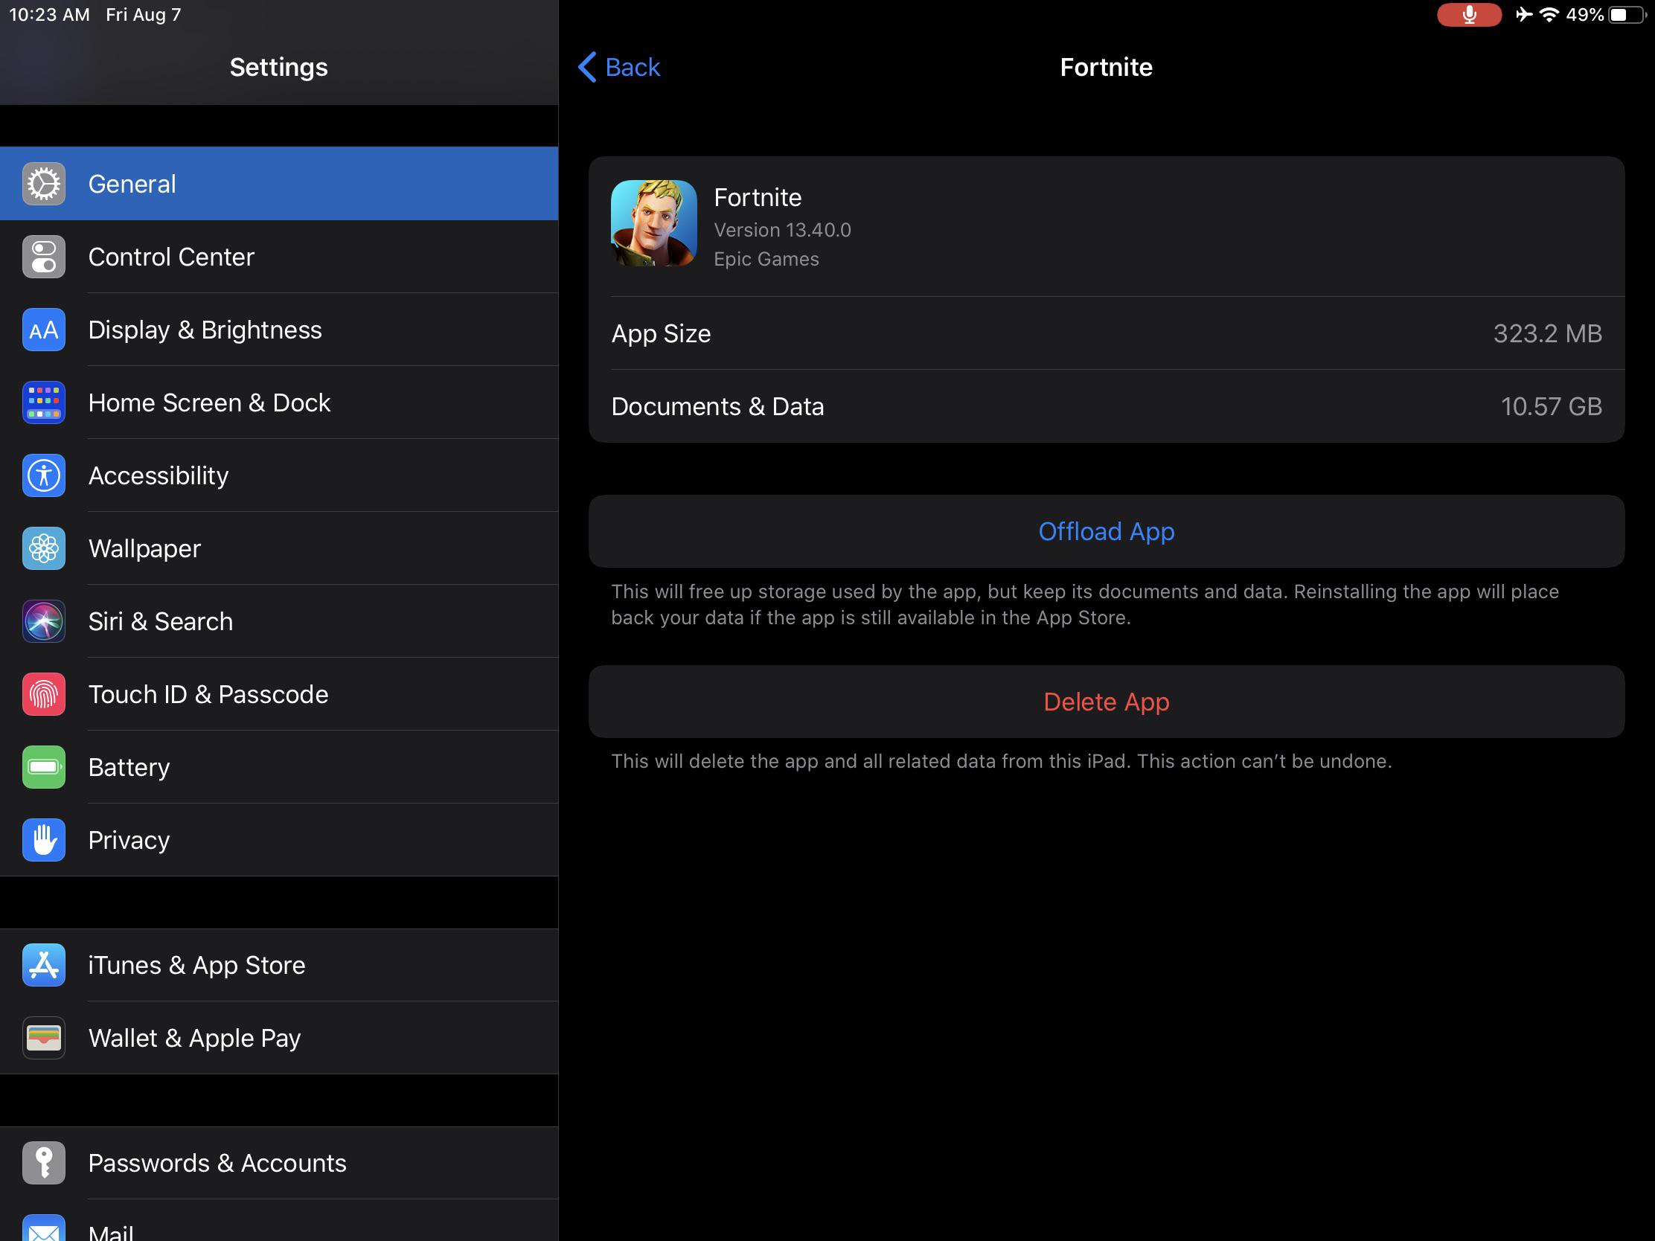The width and height of the screenshot is (1655, 1241).
Task: Click the Control Center icon
Action: (43, 257)
